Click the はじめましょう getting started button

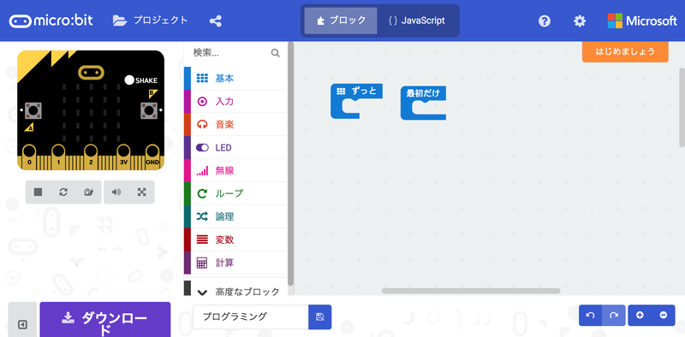[625, 51]
